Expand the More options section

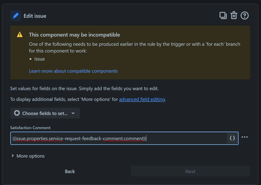pos(31,156)
